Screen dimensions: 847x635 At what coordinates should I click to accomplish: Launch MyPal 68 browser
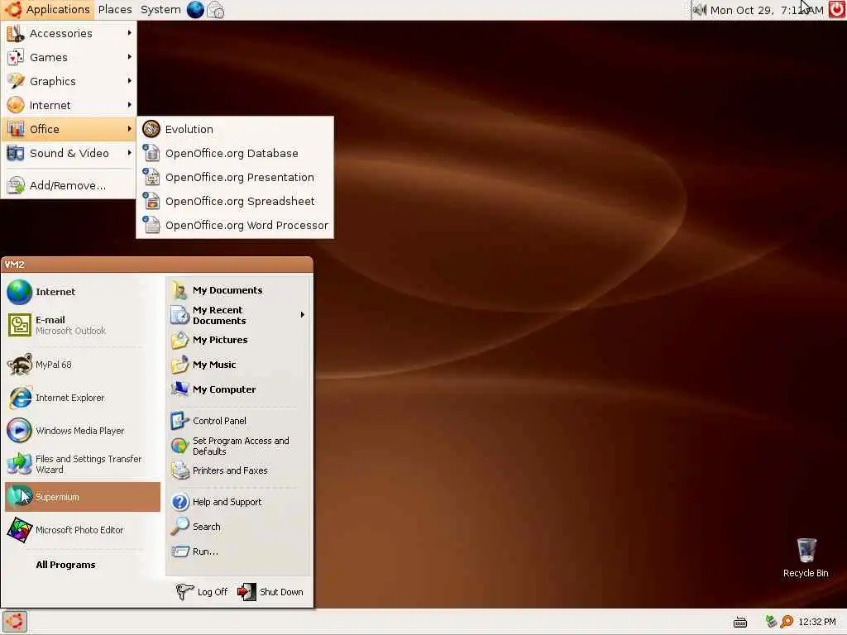pos(82,365)
